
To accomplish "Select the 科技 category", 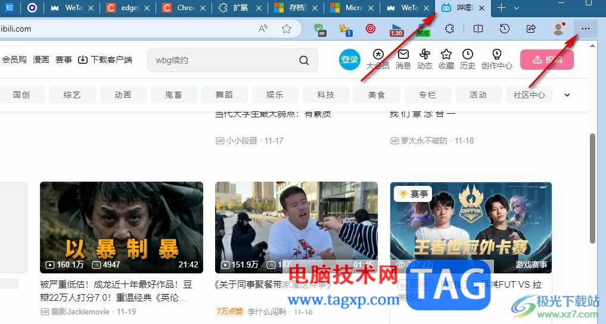I will [x=326, y=95].
